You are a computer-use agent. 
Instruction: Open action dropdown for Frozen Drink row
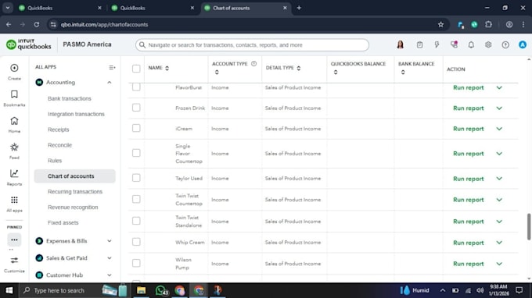click(x=499, y=108)
